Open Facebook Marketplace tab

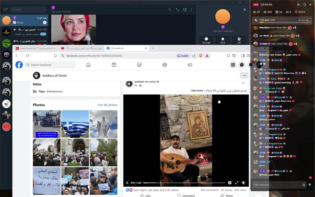139,65
